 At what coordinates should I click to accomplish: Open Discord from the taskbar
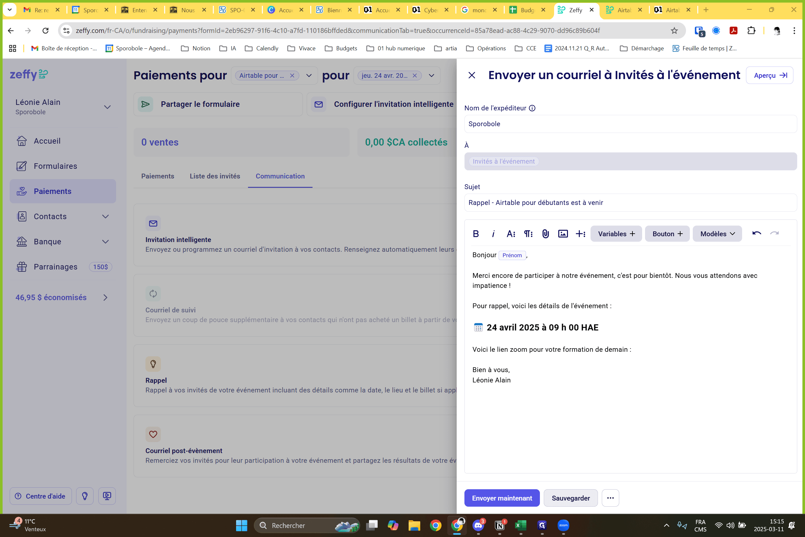pos(478,525)
